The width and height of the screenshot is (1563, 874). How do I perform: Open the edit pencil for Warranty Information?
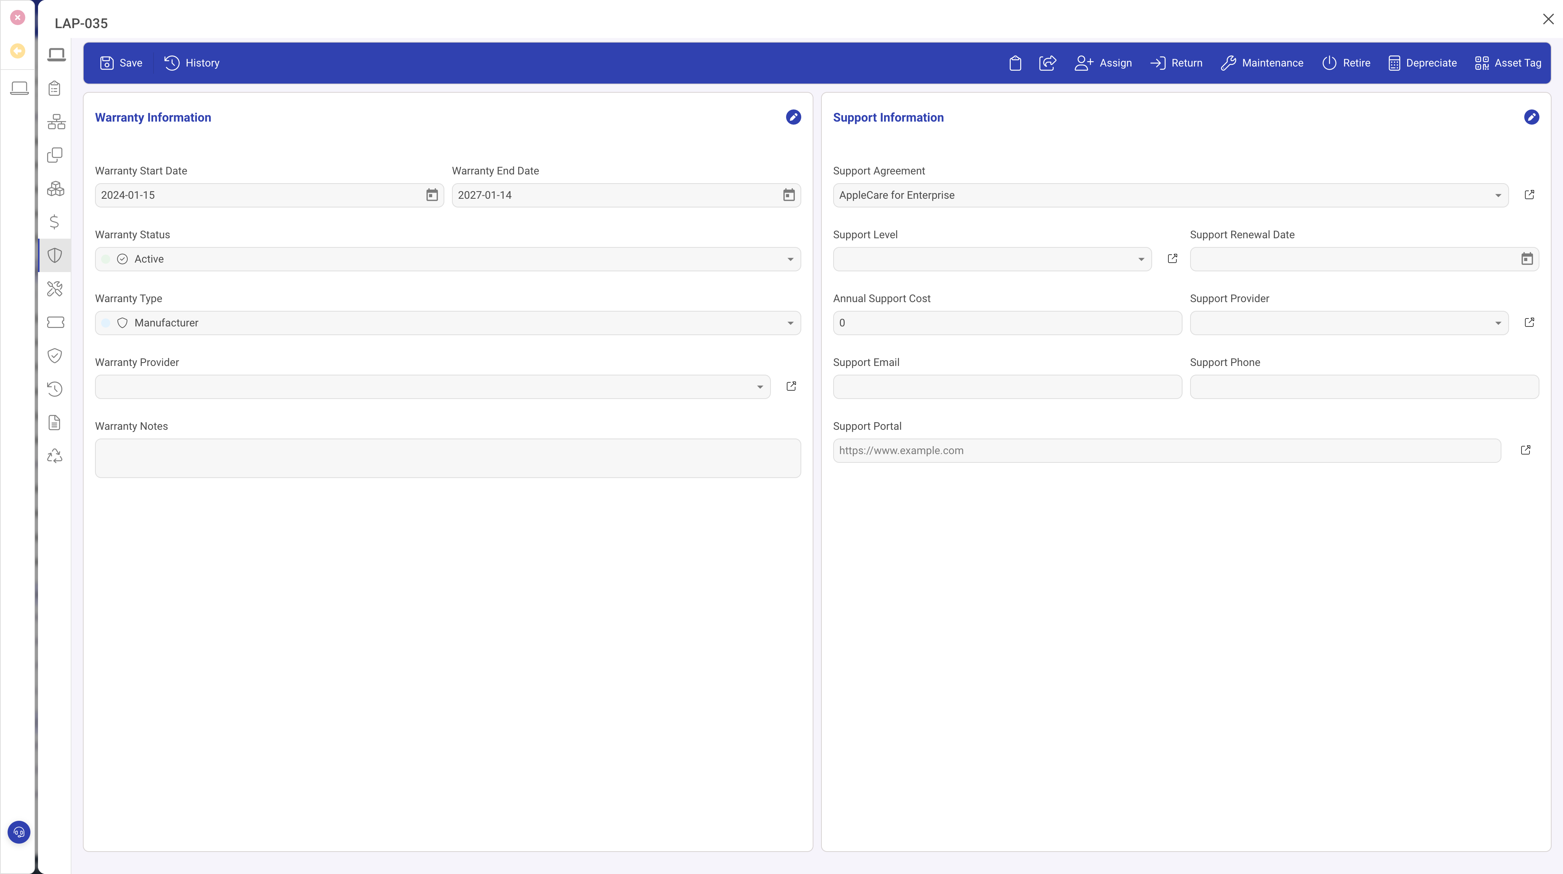tap(793, 117)
